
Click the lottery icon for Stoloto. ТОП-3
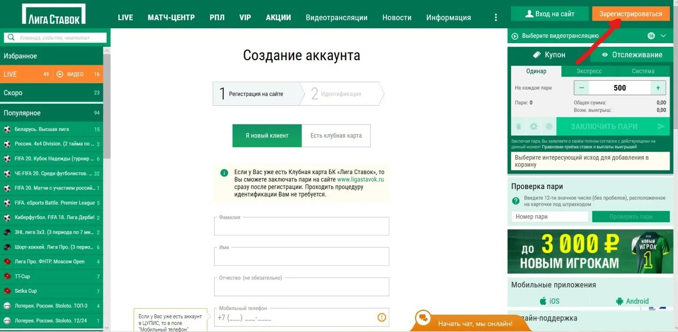pos(7,306)
